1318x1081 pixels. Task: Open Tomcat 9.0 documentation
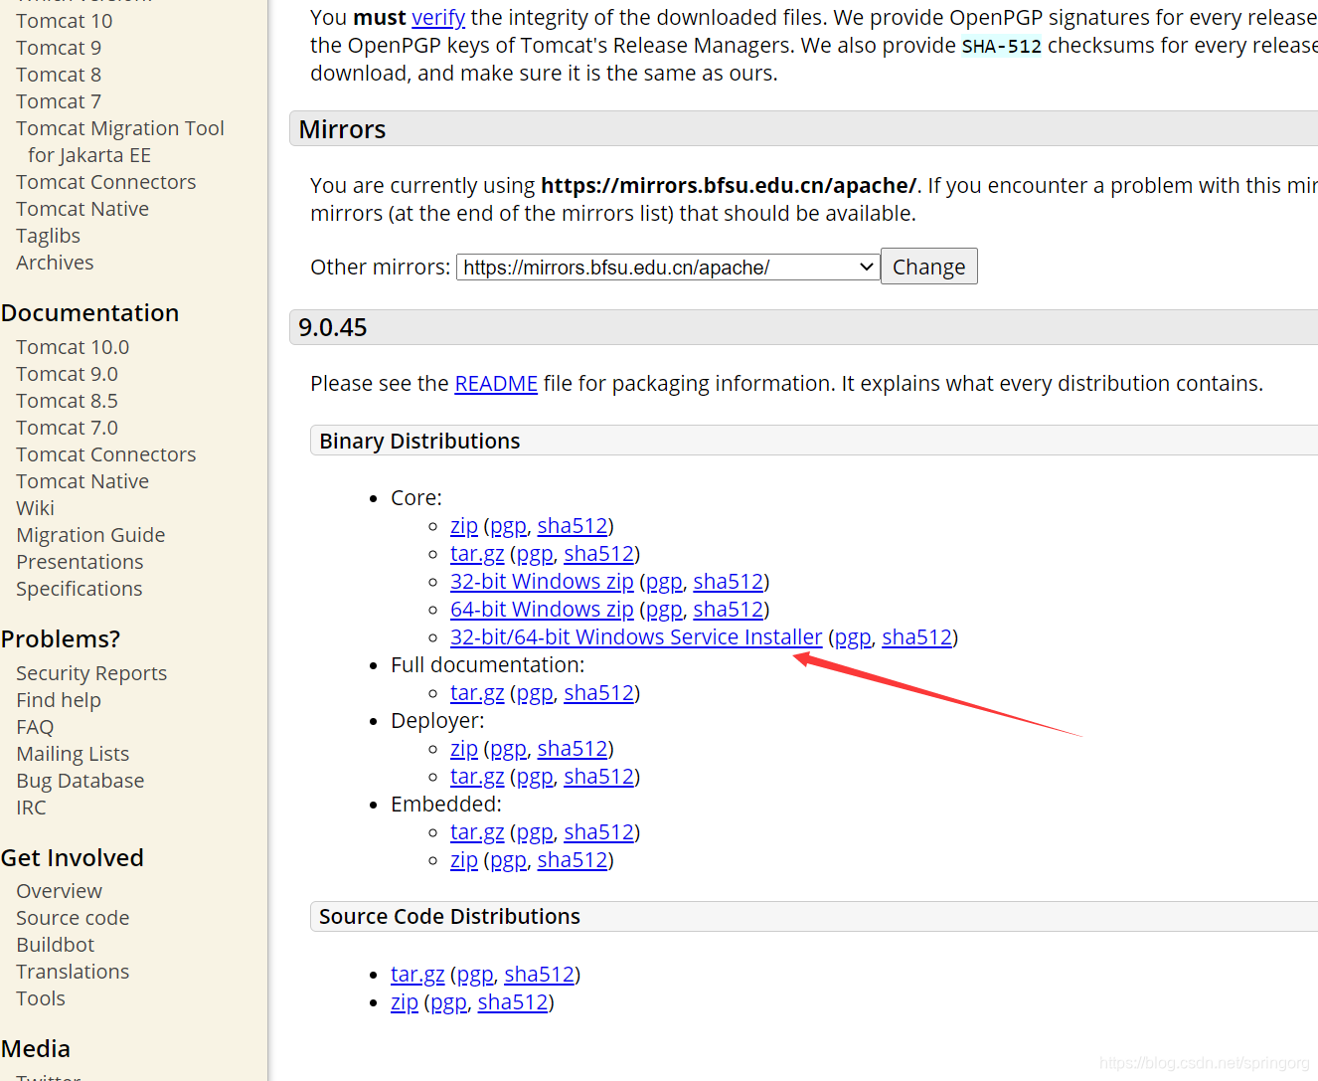pyautogui.click(x=67, y=374)
